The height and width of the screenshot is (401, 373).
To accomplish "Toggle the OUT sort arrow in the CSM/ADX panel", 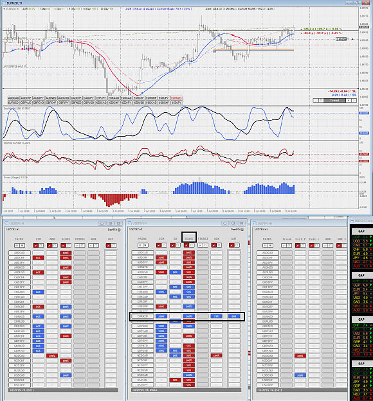I will tap(108, 246).
